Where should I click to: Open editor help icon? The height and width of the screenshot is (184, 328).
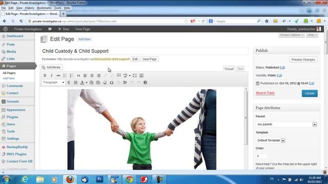(145, 83)
